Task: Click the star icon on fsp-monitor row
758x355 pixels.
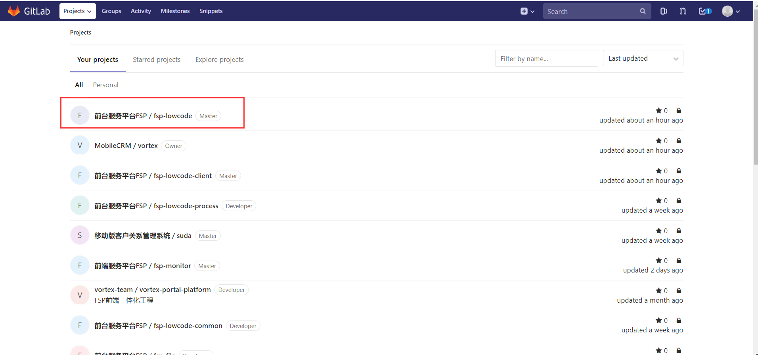Action: [658, 261]
